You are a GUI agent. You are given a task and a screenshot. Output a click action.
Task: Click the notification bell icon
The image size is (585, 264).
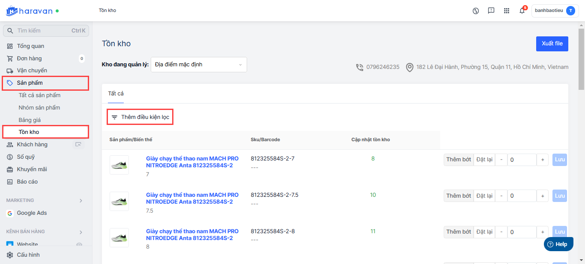click(522, 11)
